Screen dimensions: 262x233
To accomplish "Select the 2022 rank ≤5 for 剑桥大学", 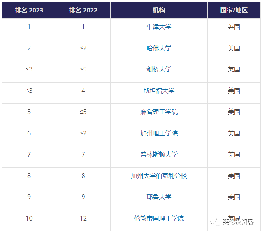I will tap(83, 69).
